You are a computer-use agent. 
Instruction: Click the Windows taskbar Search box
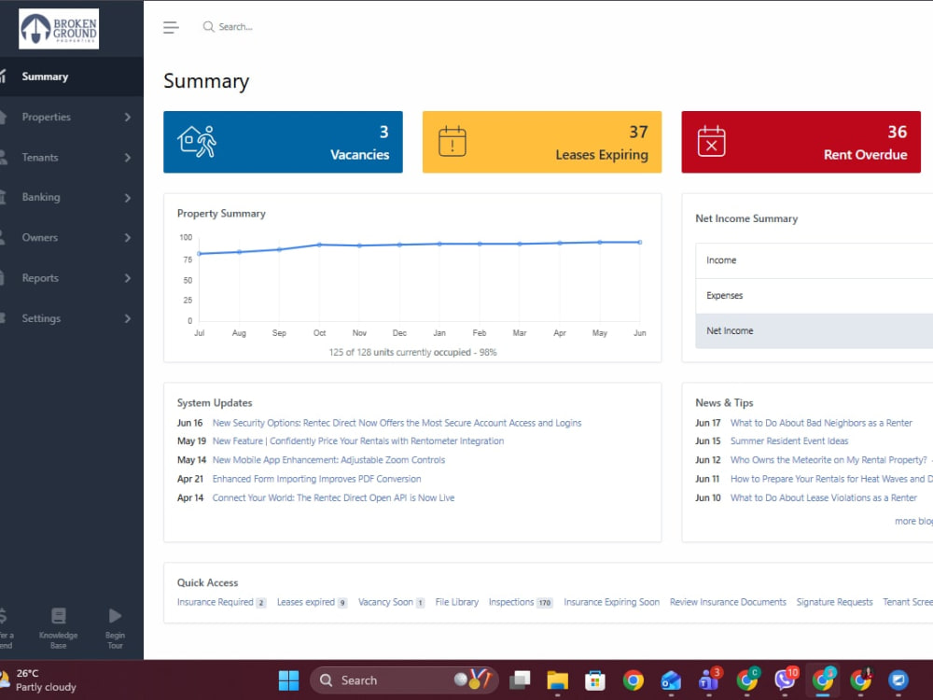(x=403, y=679)
